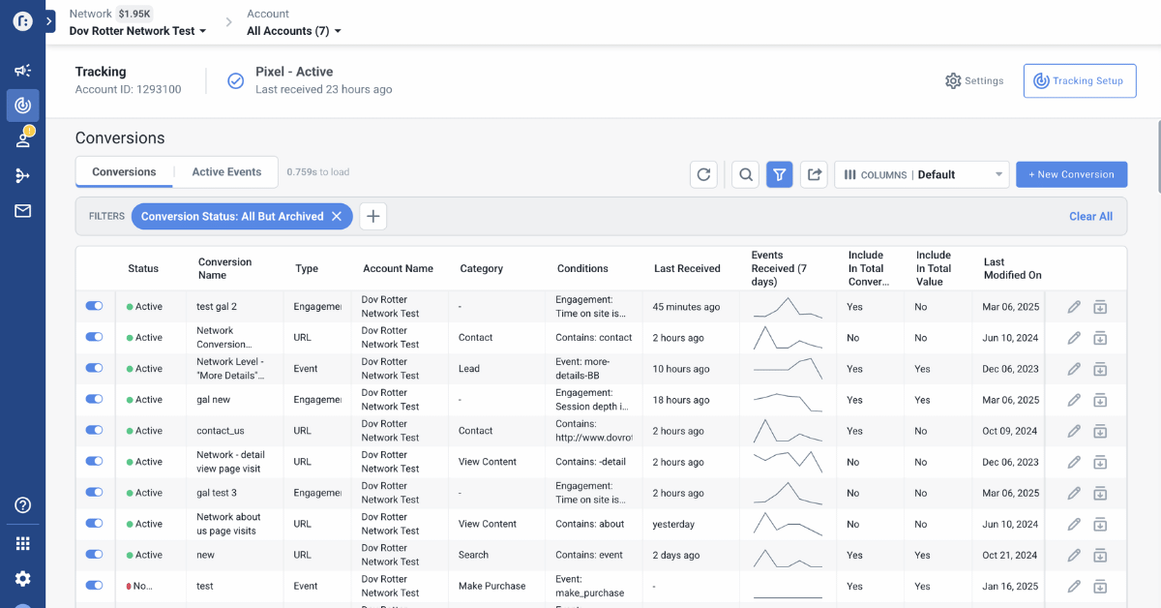Viewport: 1161px width, 608px height.
Task: Click the Conversion Status: All But Archived chip
Action: 242,216
